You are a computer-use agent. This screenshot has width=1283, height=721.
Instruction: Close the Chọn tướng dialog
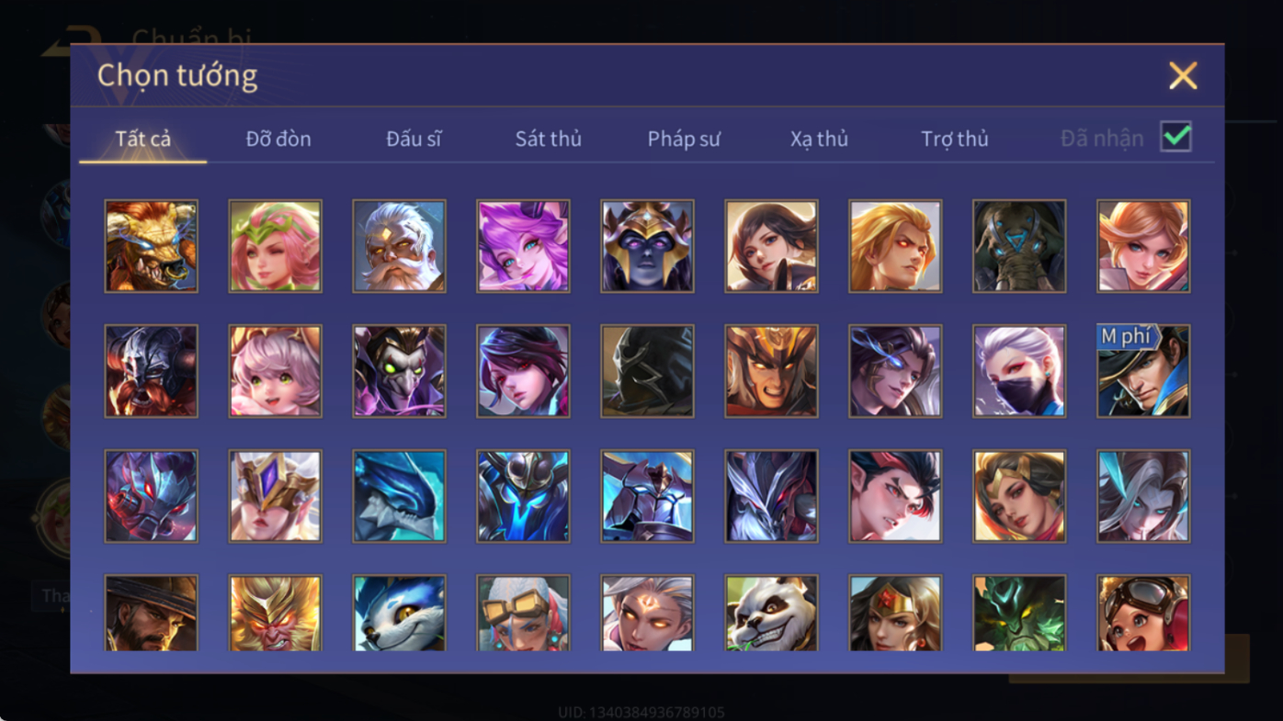click(1183, 75)
